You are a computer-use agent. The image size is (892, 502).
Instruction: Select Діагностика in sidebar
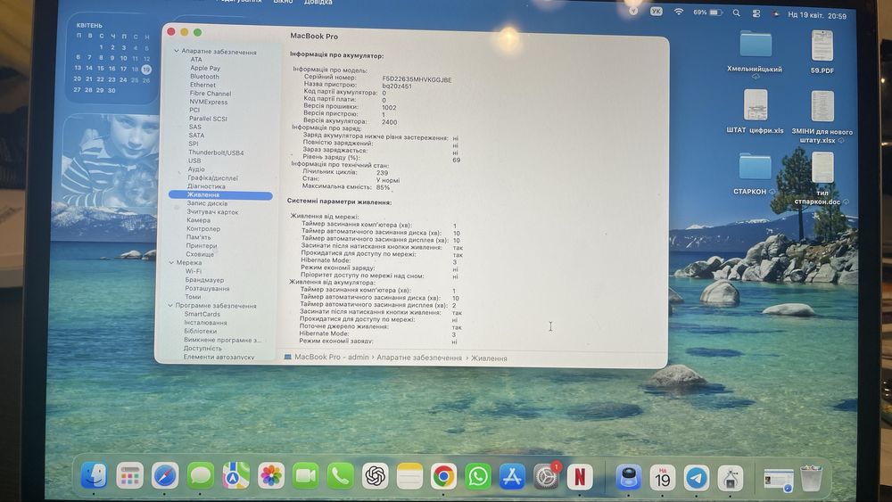click(206, 186)
